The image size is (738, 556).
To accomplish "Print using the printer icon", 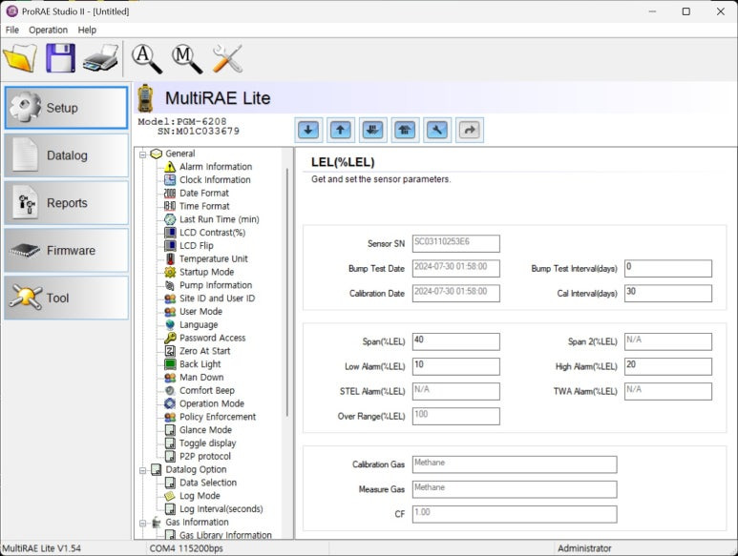I will tap(100, 58).
